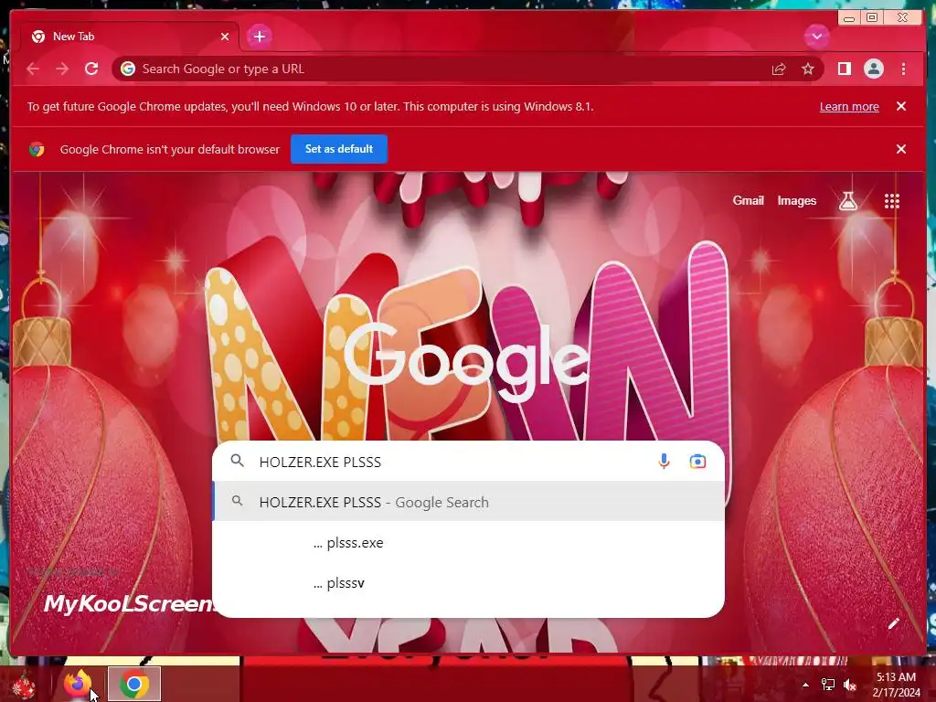
Task: Open the profile avatar menu
Action: [873, 69]
